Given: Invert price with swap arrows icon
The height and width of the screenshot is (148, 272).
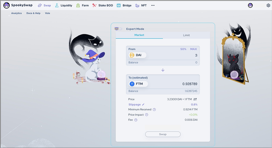Looking at the screenshot, I should (195, 99).
